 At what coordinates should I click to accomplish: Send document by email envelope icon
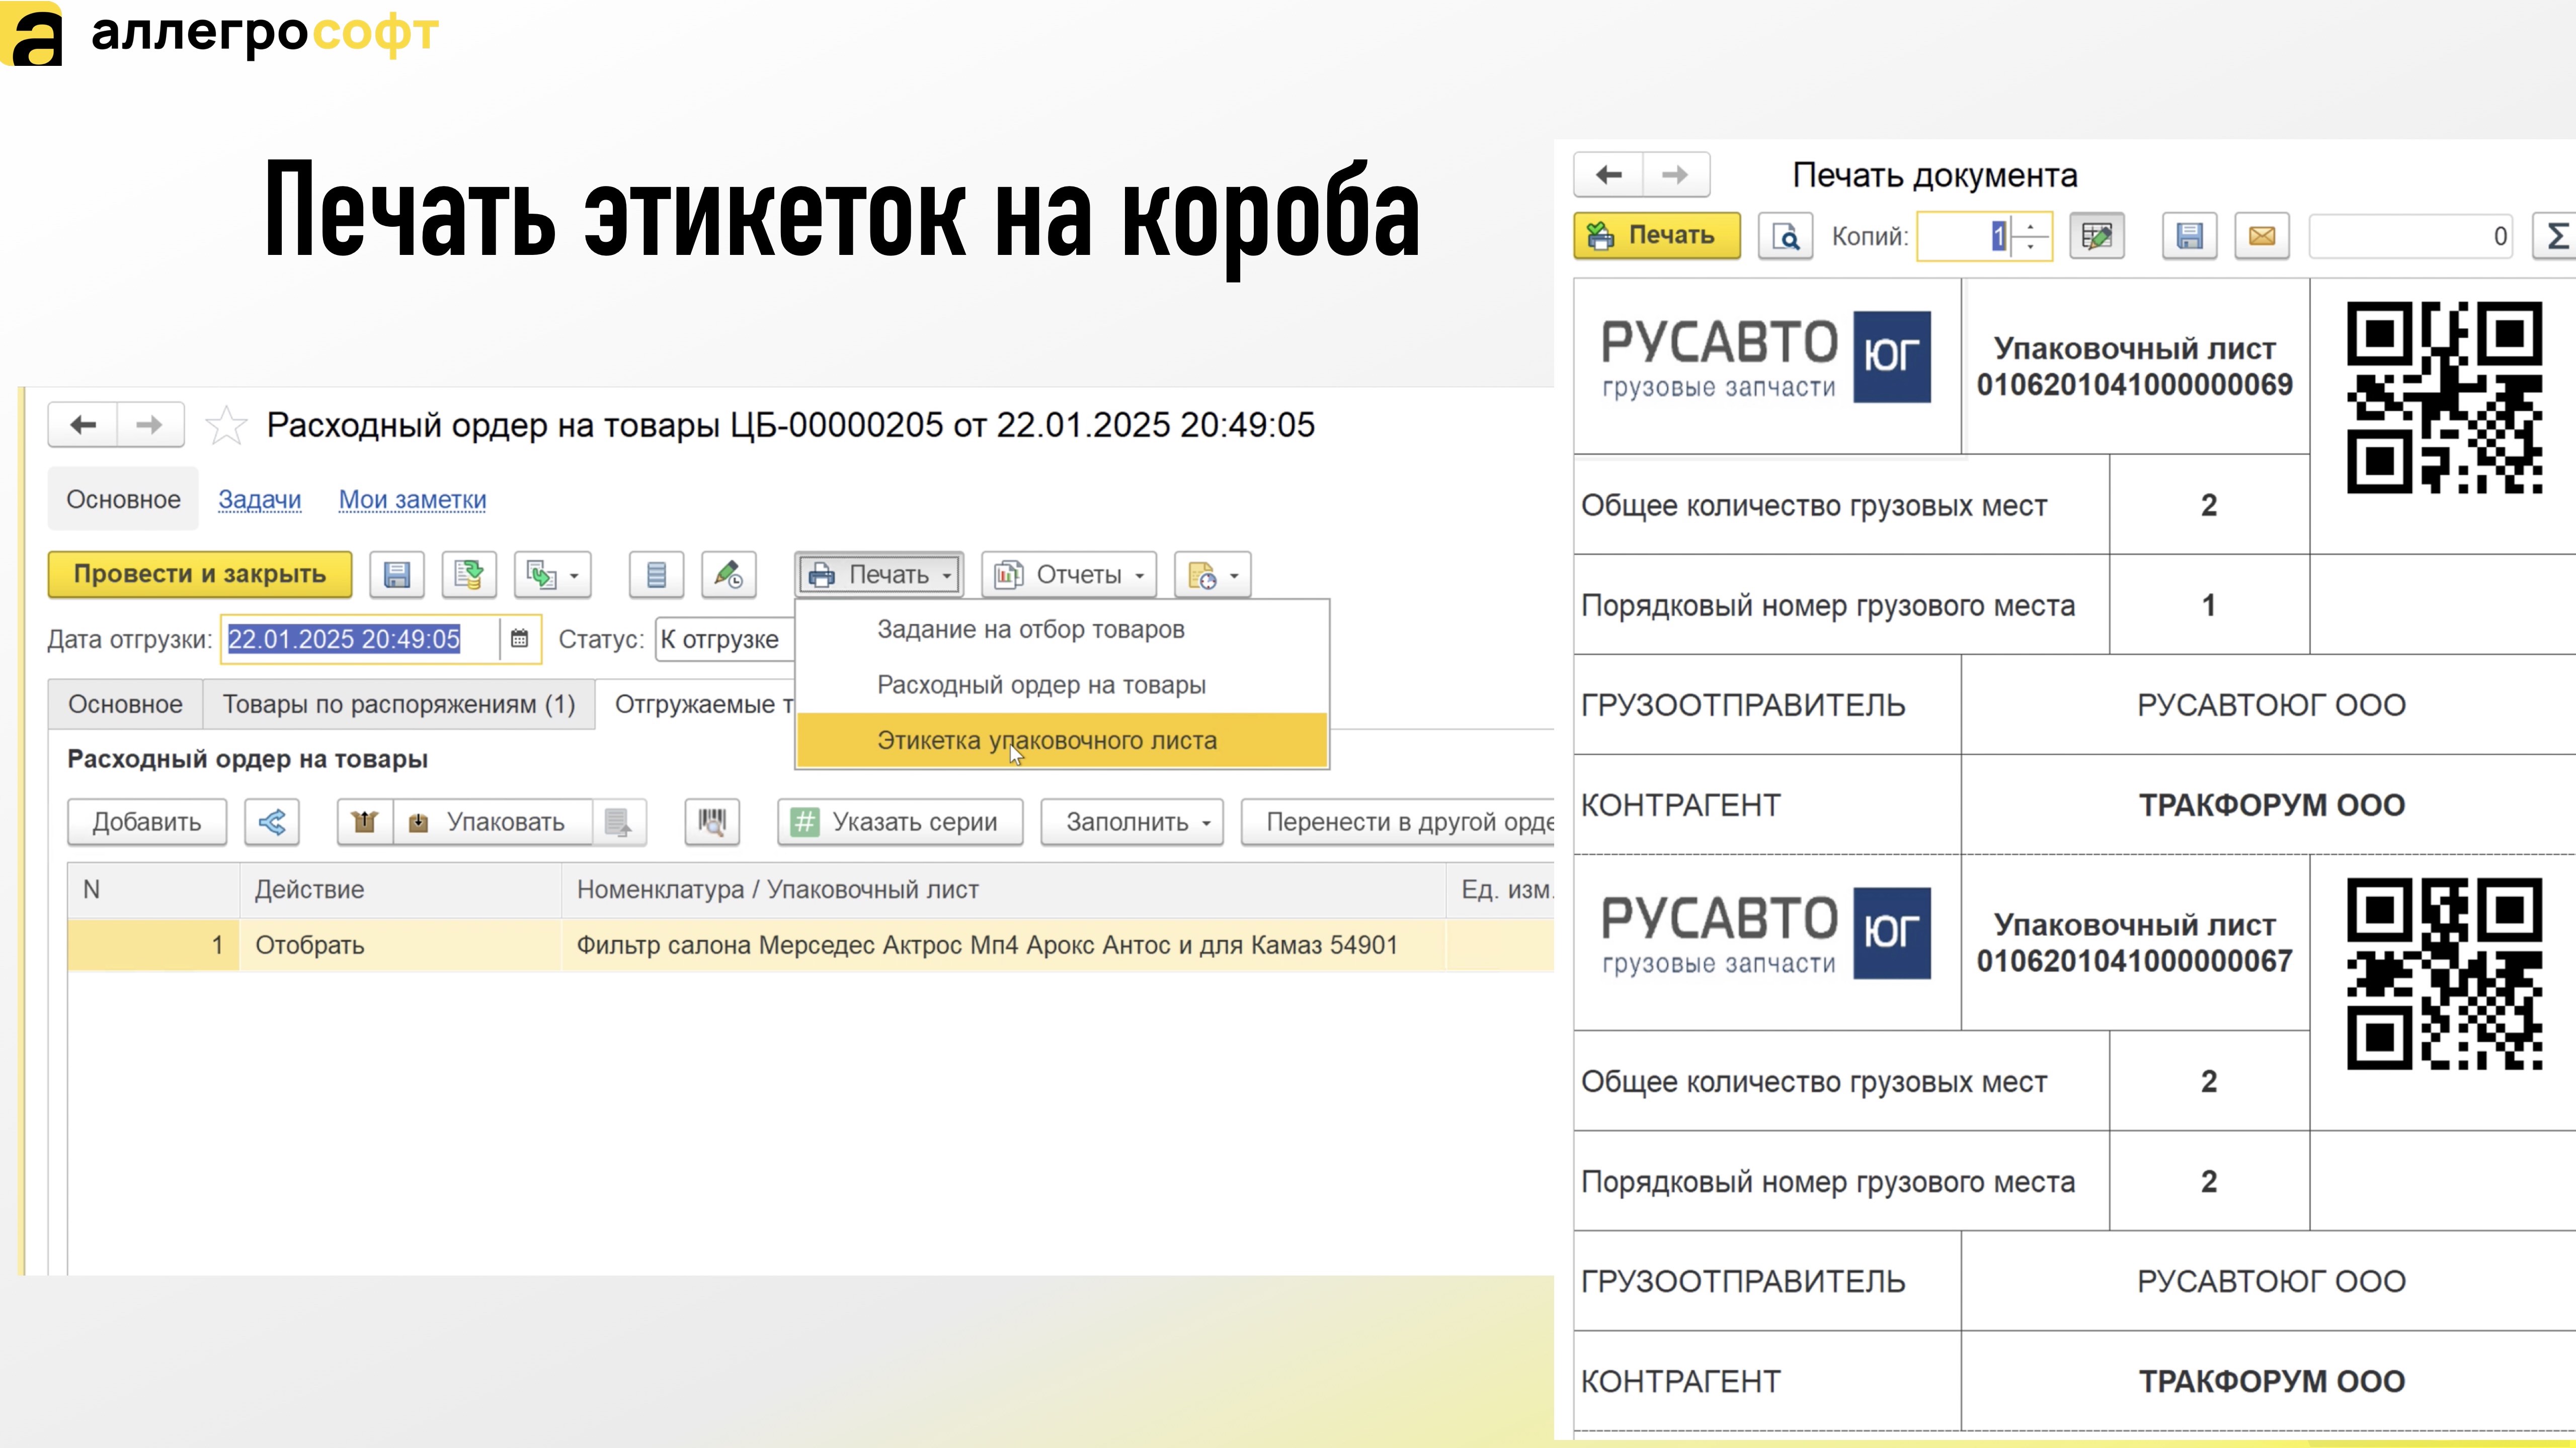point(2263,236)
